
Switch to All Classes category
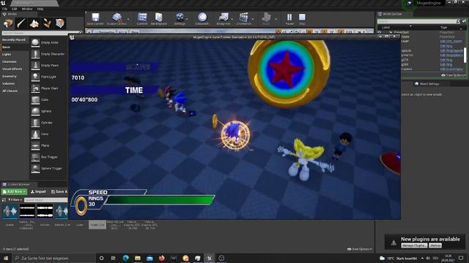tap(14, 91)
